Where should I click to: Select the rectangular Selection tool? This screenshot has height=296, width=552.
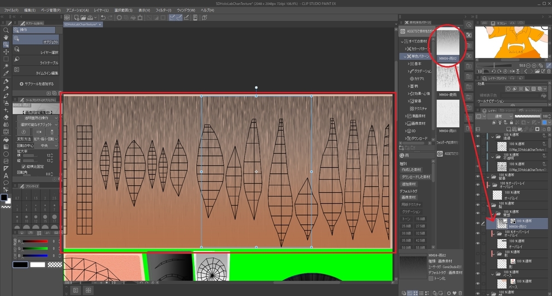tap(6, 59)
